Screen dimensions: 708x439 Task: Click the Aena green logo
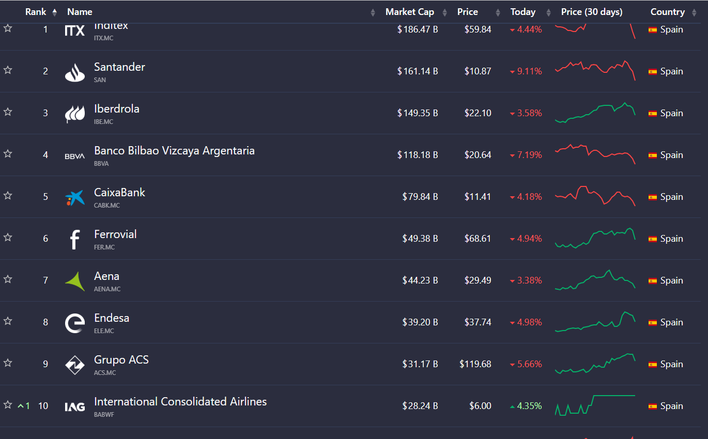[x=75, y=281]
